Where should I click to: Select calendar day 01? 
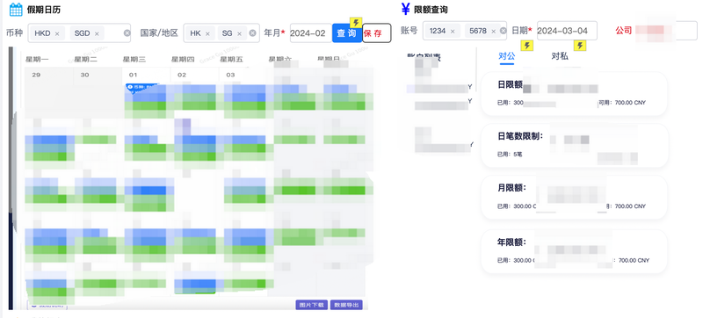[134, 75]
